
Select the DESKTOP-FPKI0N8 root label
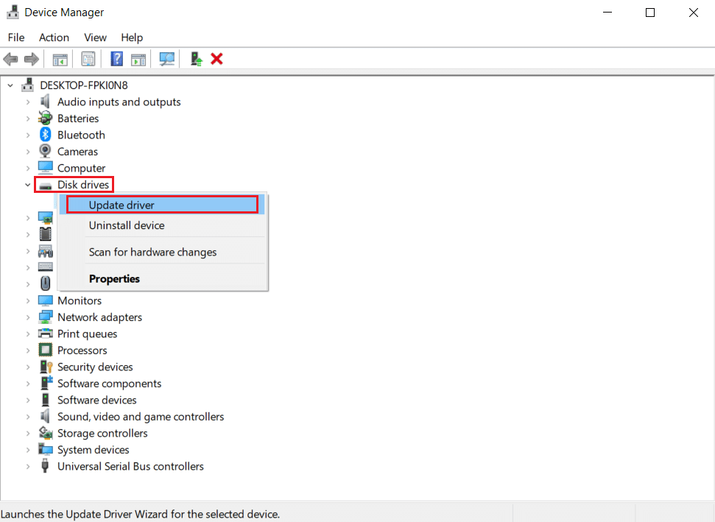point(84,85)
